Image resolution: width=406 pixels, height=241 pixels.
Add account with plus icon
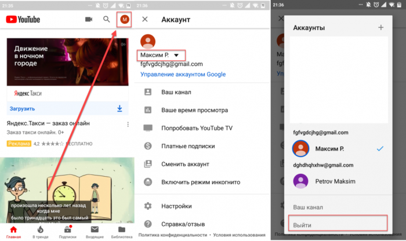tap(380, 27)
